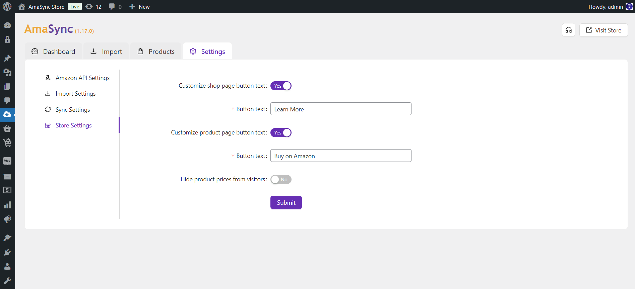Open Posts pushpin icon in sidebar
This screenshot has width=635, height=289.
[7, 58]
